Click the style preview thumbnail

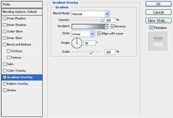pos(158,42)
